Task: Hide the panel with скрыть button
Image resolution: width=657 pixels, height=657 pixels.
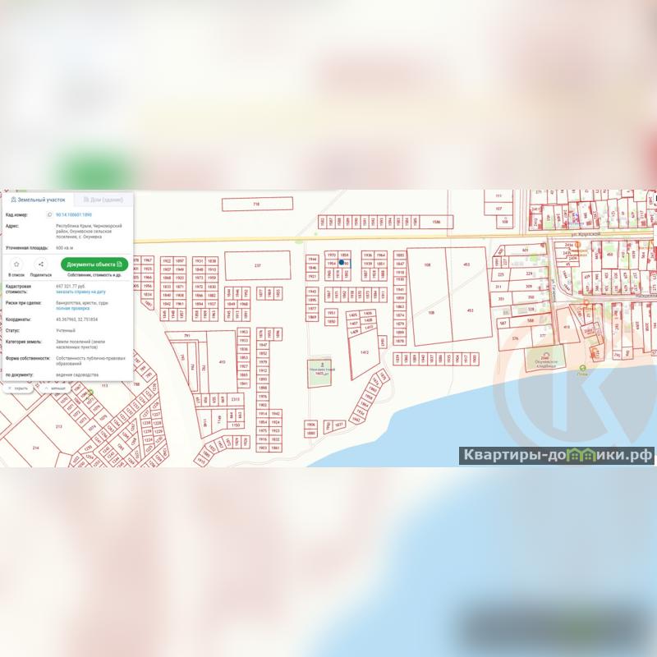Action: point(17,388)
